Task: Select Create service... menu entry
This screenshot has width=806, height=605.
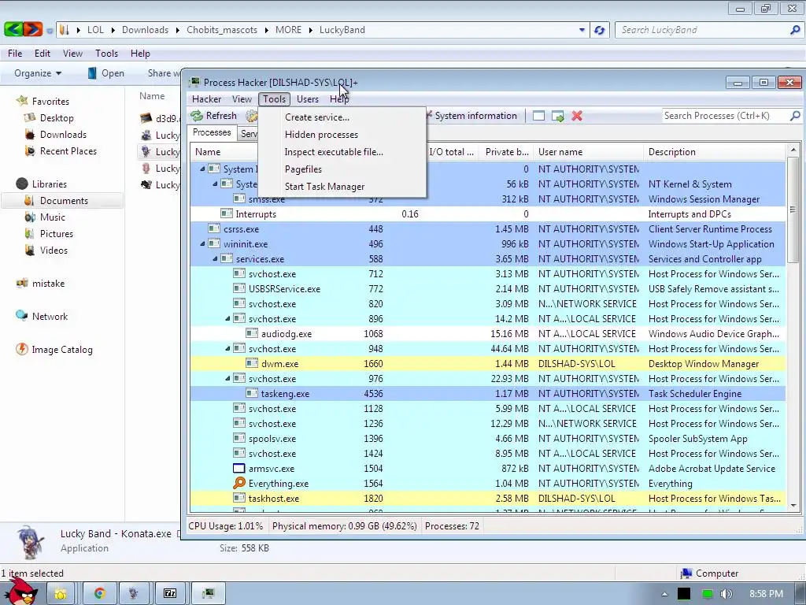Action: click(x=317, y=117)
